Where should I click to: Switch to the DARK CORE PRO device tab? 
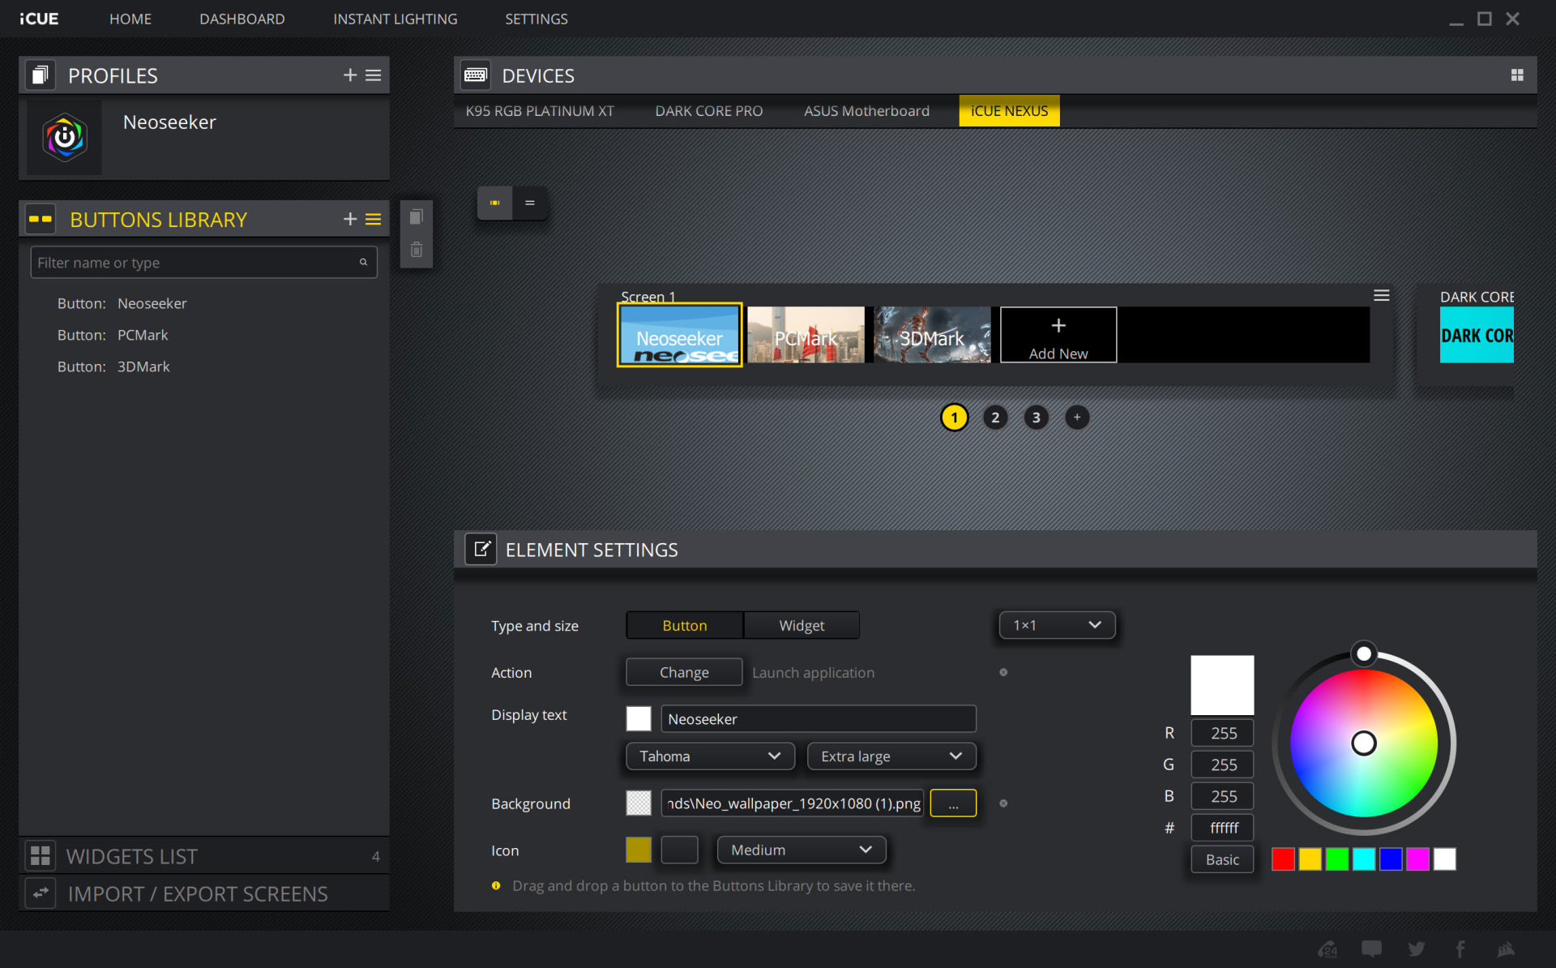(x=708, y=110)
